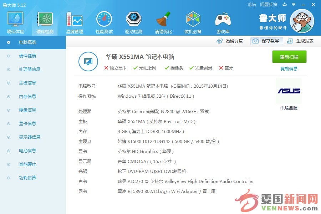Click the laptop monitor overview icon
321x214 pixels.
[88, 61]
